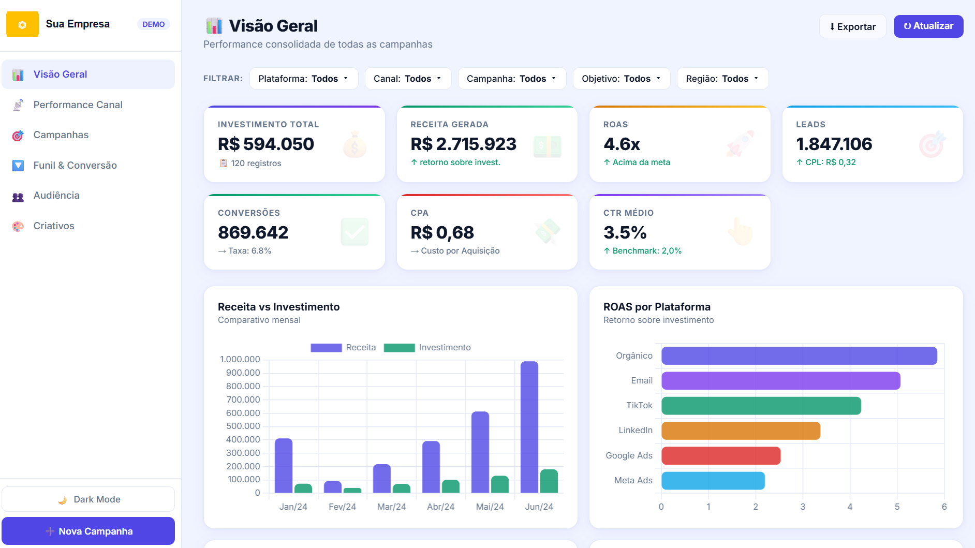The height and width of the screenshot is (548, 975).
Task: Click the rocket icon in ROAS card
Action: (x=740, y=143)
